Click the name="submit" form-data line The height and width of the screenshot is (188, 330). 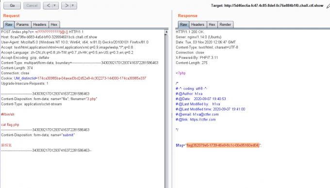tap(38, 135)
